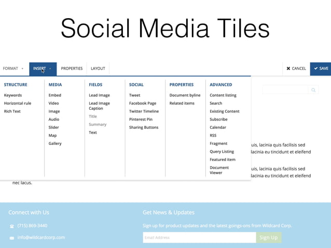Viewport: 331px width, 248px height.
Task: Insert a Rich Text tile
Action: [12, 111]
